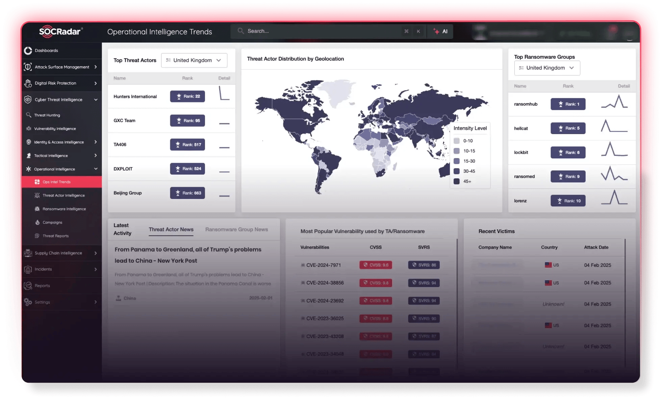Click the 0-10 intensity legend swatch
This screenshot has height=407, width=662.
[457, 141]
